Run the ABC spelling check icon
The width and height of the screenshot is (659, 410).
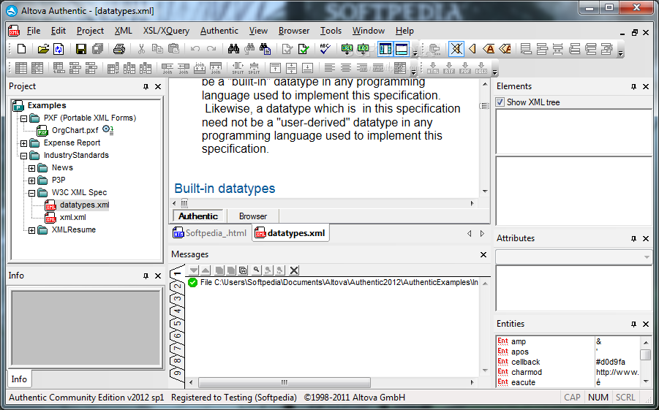point(325,49)
